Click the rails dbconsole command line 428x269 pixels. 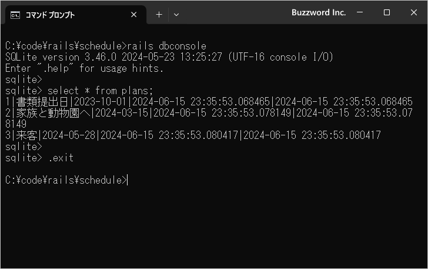tap(106, 46)
